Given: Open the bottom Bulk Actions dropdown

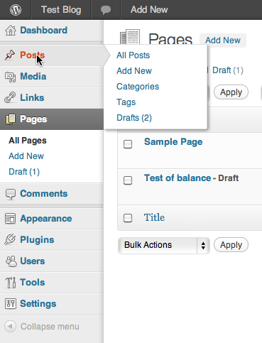Looking at the screenshot, I should [164, 245].
